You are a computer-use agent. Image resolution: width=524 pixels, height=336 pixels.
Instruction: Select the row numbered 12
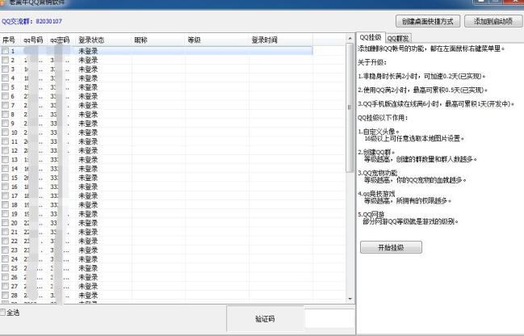pos(157,150)
